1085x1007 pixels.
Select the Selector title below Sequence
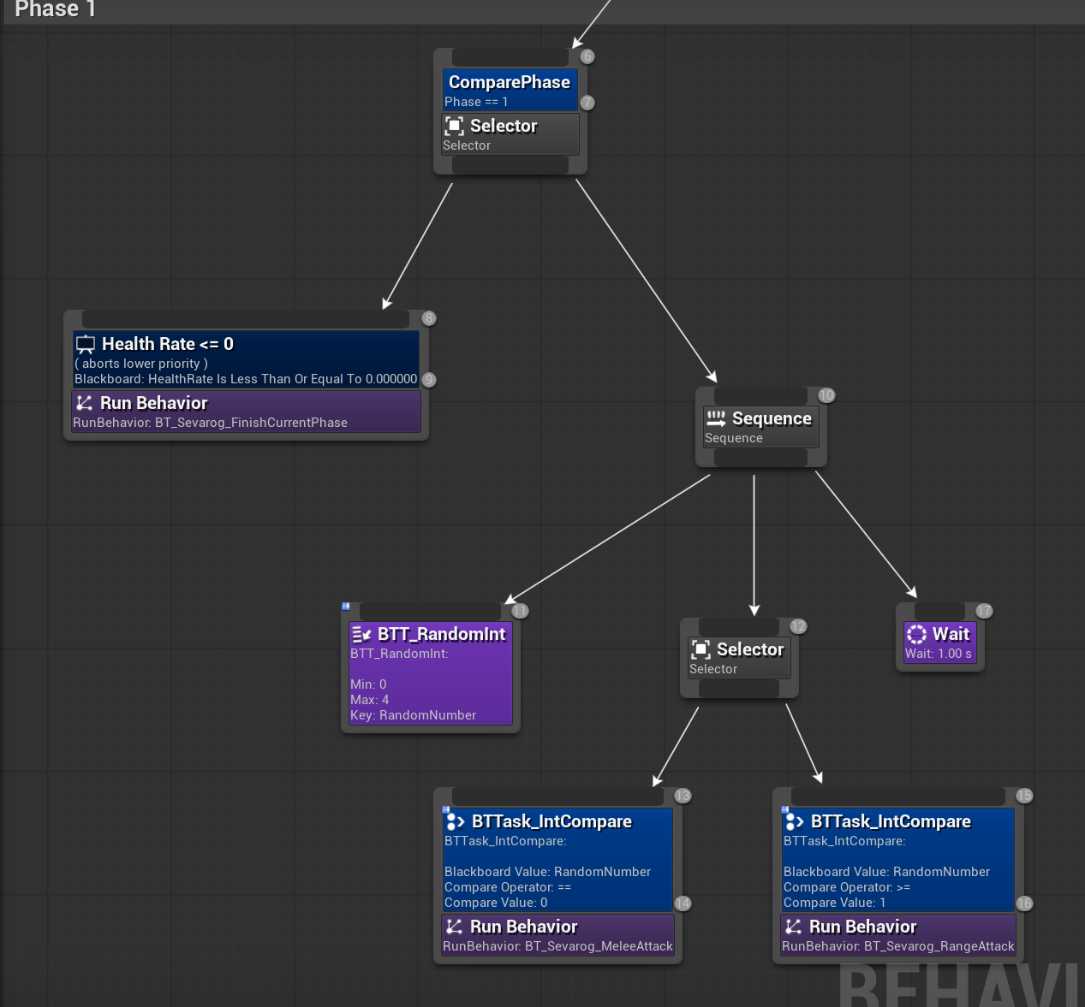(750, 649)
